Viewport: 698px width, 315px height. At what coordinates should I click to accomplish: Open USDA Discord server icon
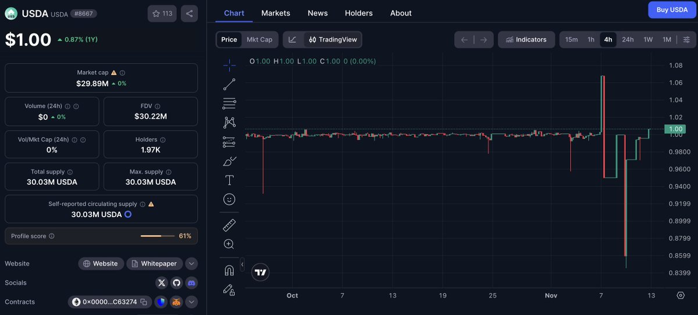point(191,283)
